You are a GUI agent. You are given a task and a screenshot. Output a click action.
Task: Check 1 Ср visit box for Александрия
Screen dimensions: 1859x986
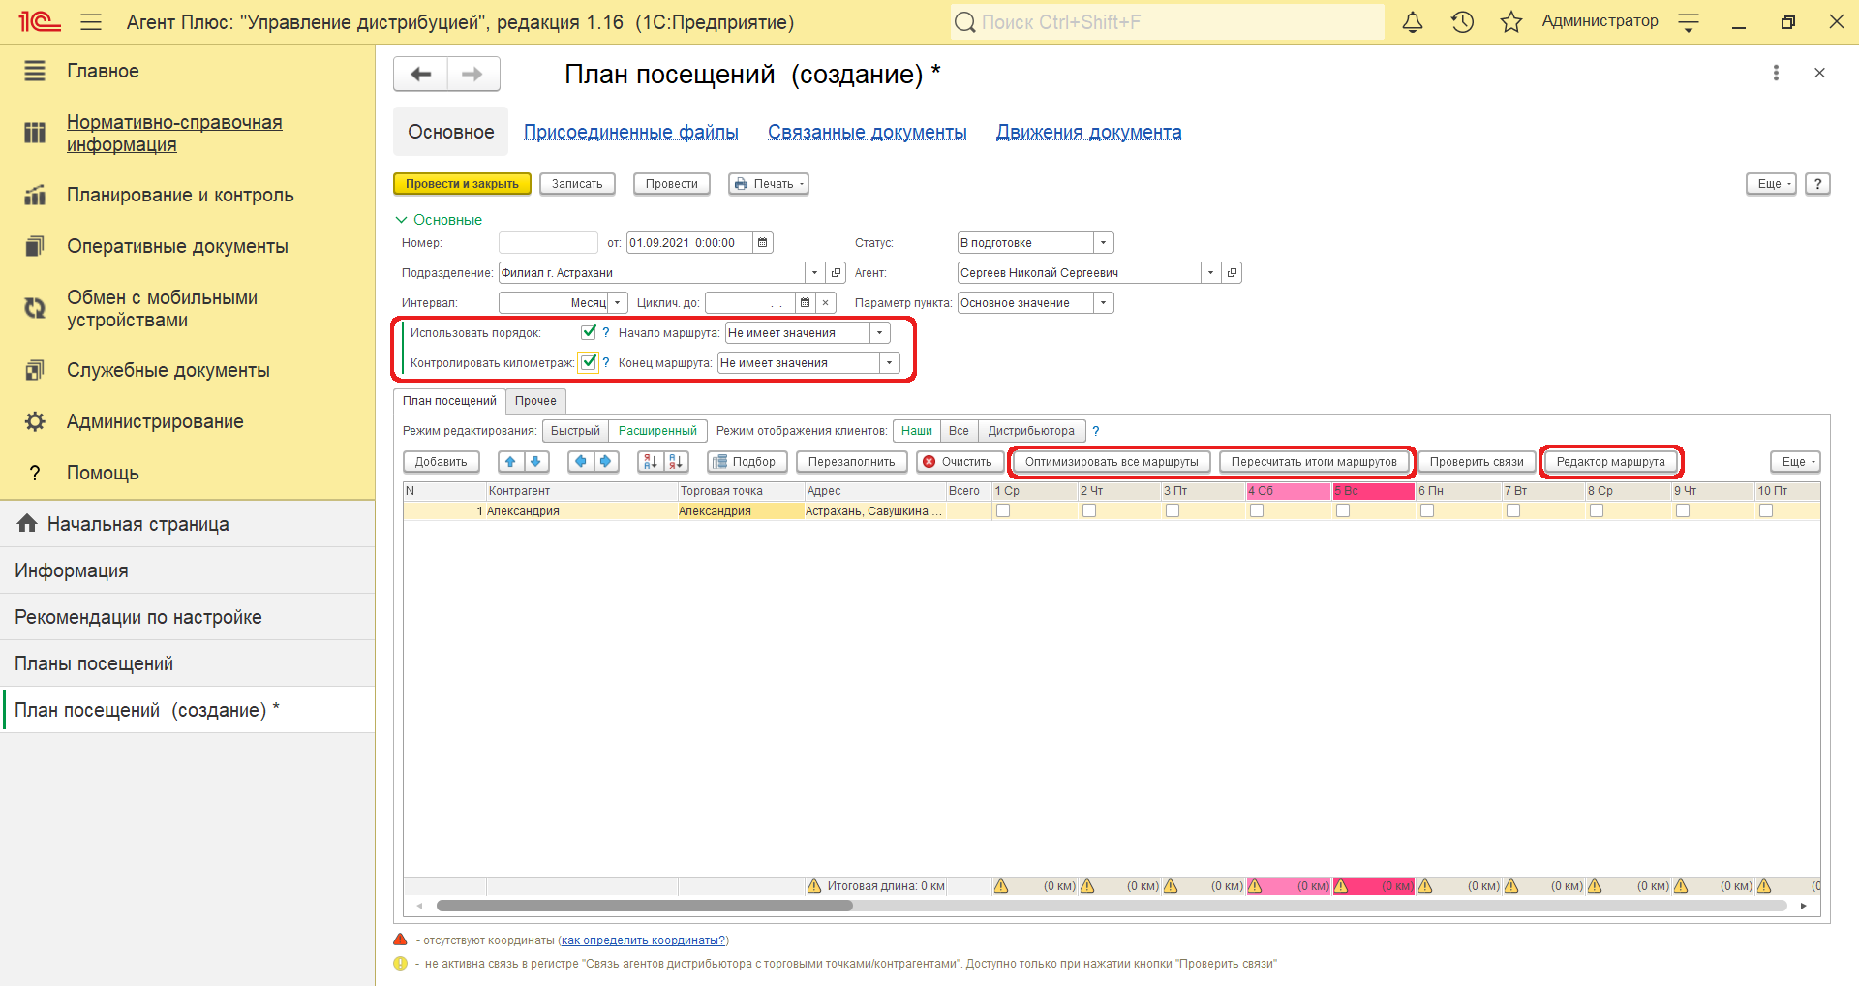click(1003, 510)
